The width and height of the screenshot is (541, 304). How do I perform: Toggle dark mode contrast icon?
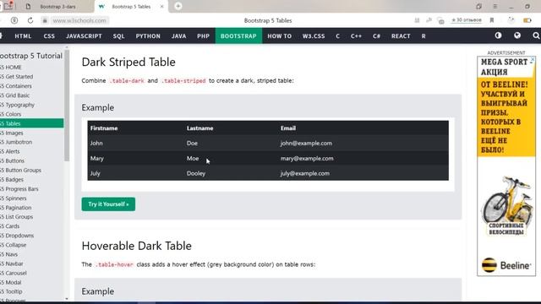498,35
